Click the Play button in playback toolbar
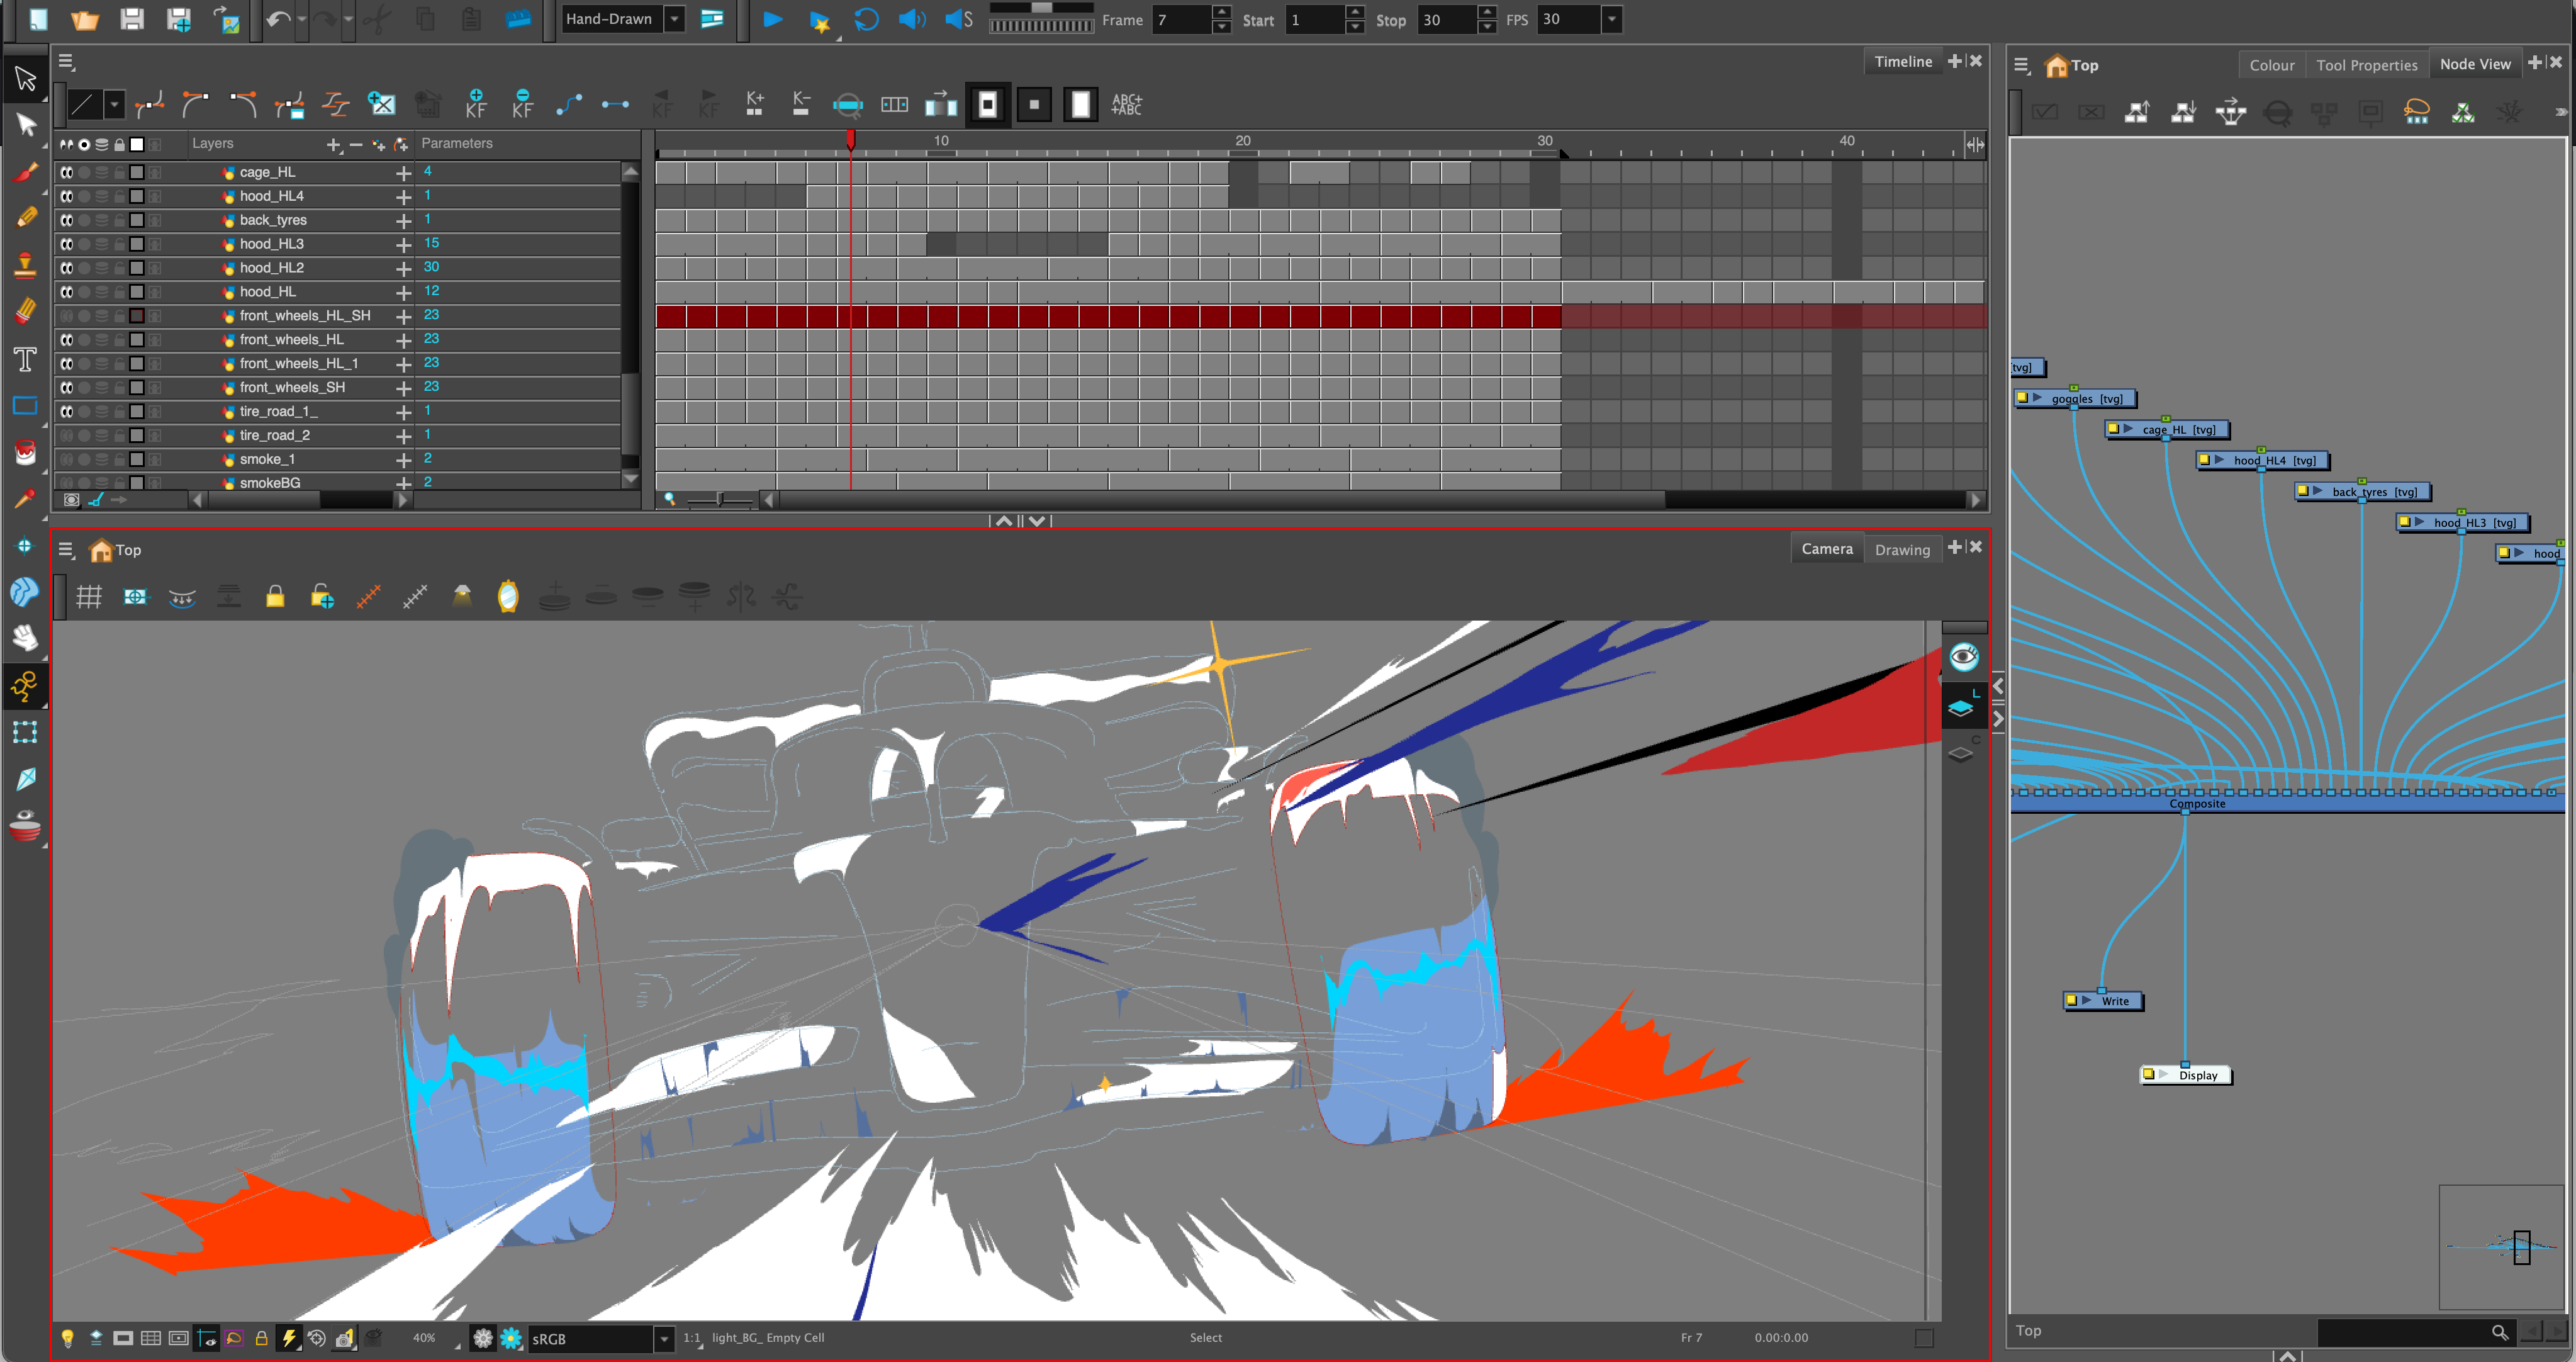 coord(772,19)
